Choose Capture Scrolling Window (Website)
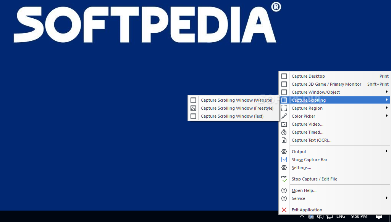 [x=233, y=100]
